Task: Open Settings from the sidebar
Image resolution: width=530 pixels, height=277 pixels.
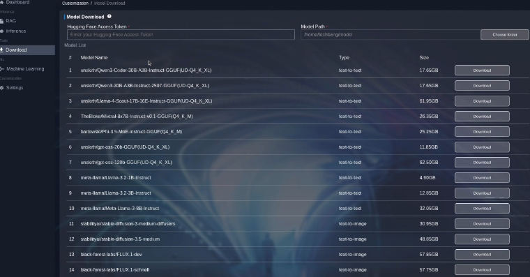Action: [x=15, y=88]
